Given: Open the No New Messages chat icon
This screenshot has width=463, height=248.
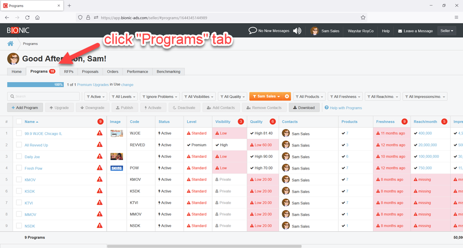Looking at the screenshot, I should pos(252,31).
